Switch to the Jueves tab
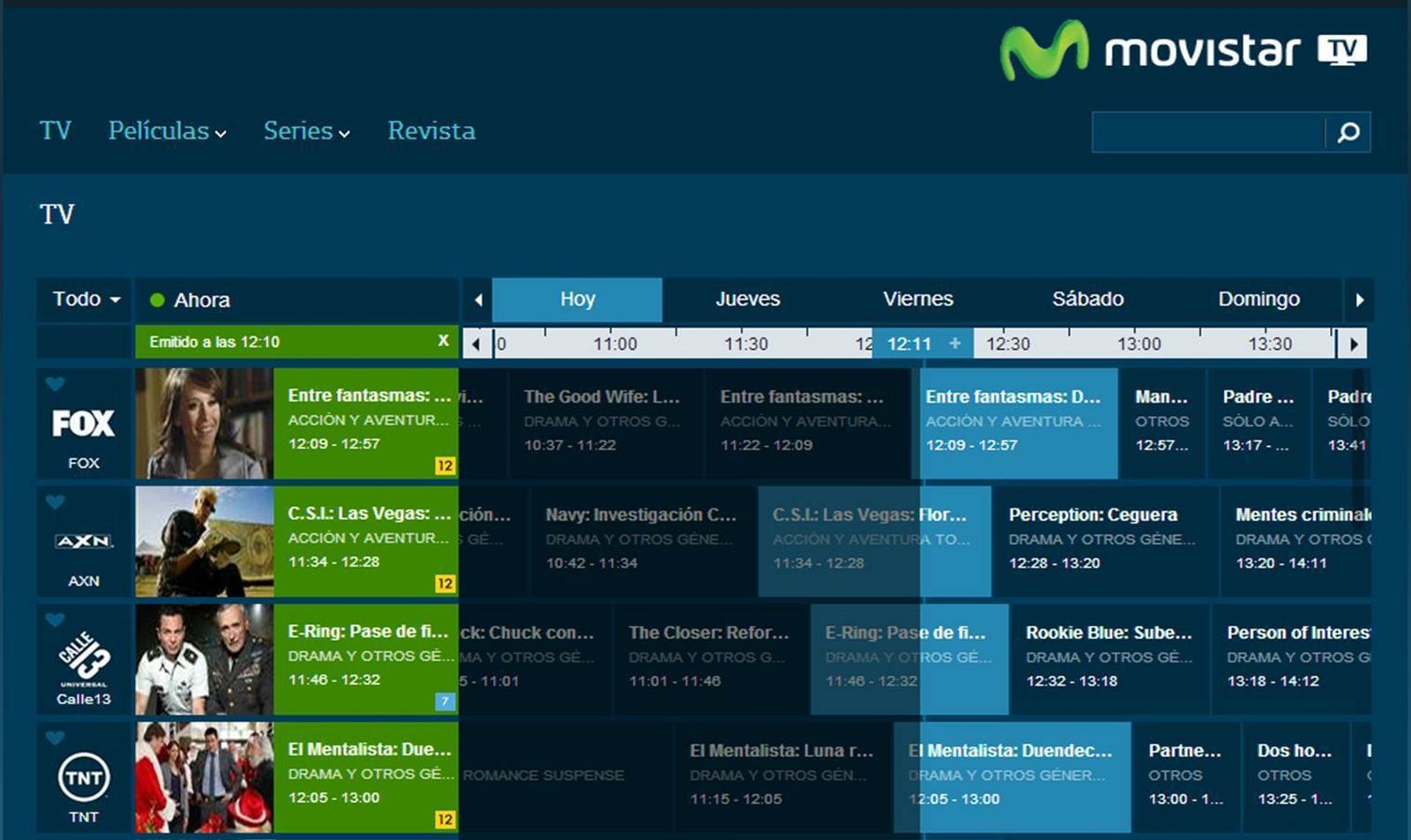This screenshot has width=1411, height=840. click(746, 299)
